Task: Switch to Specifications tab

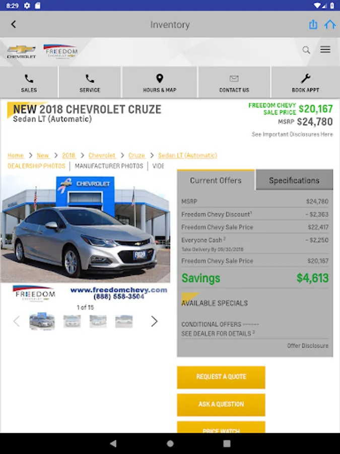Action: coord(294,180)
